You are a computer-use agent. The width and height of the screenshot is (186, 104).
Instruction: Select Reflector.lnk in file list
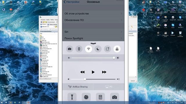(x=44, y=65)
